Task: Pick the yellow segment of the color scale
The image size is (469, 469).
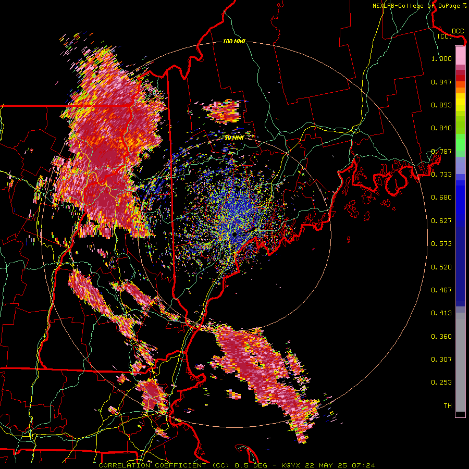Action: 460,102
